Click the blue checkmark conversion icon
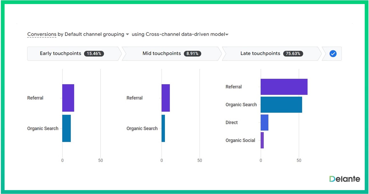The image size is (369, 194). tap(333, 54)
